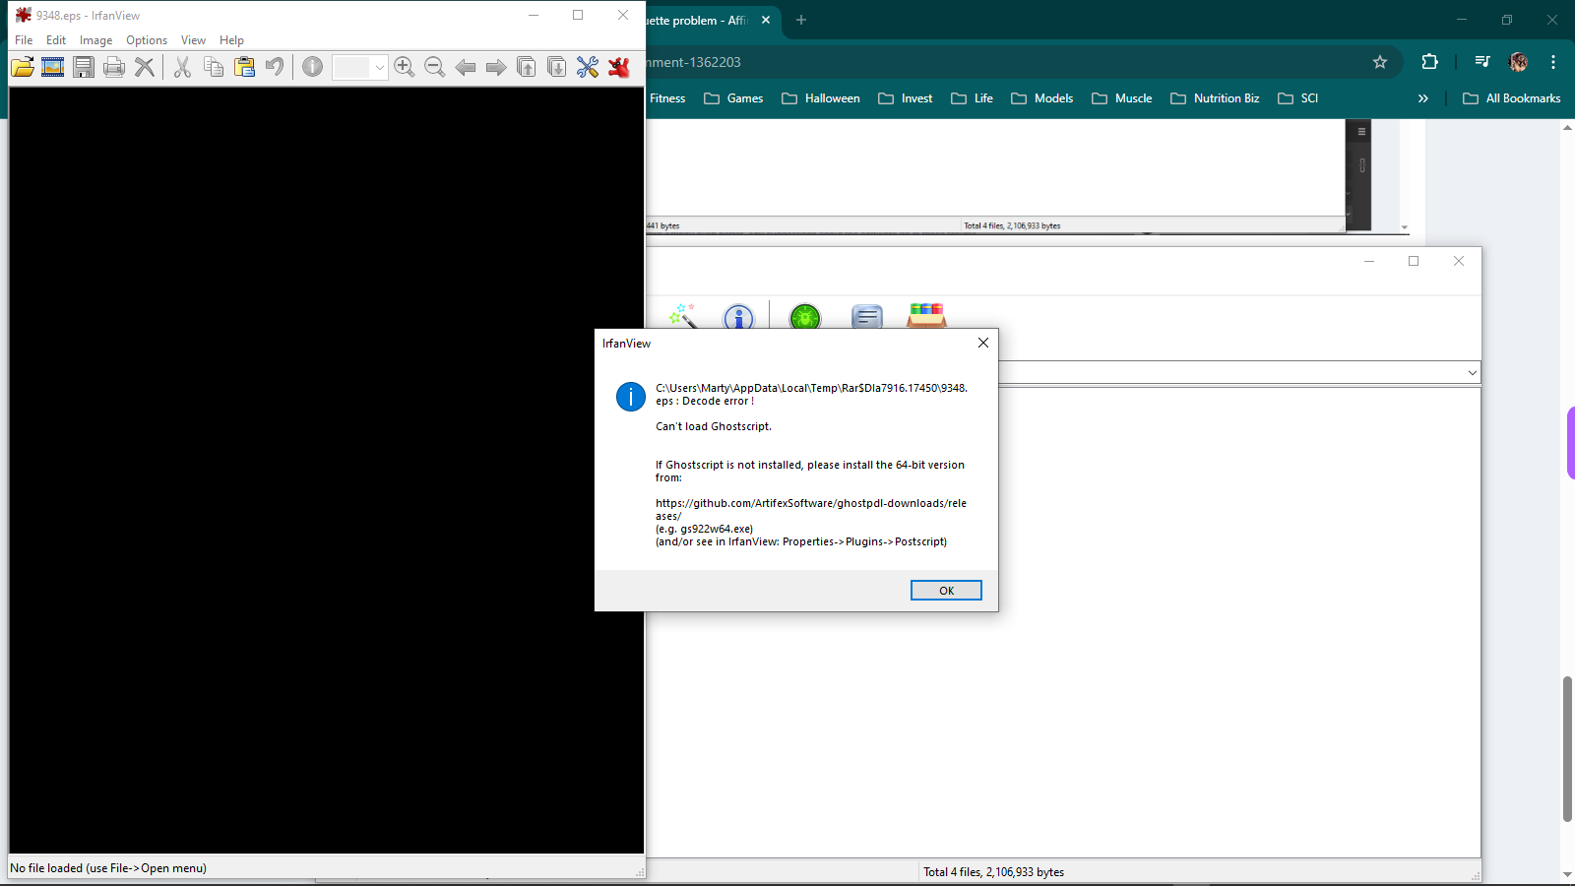Open the Slideshow filmstrip icon in IrfanView
The width and height of the screenshot is (1575, 886).
53,67
